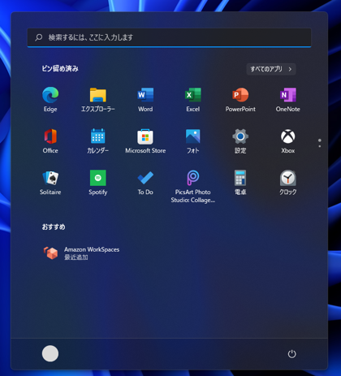This screenshot has height=376, width=341.
Task: Open the Office app
Action: 50,140
